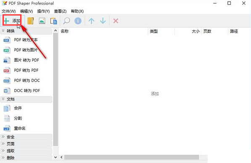Expand the 页面 section

tap(26, 144)
